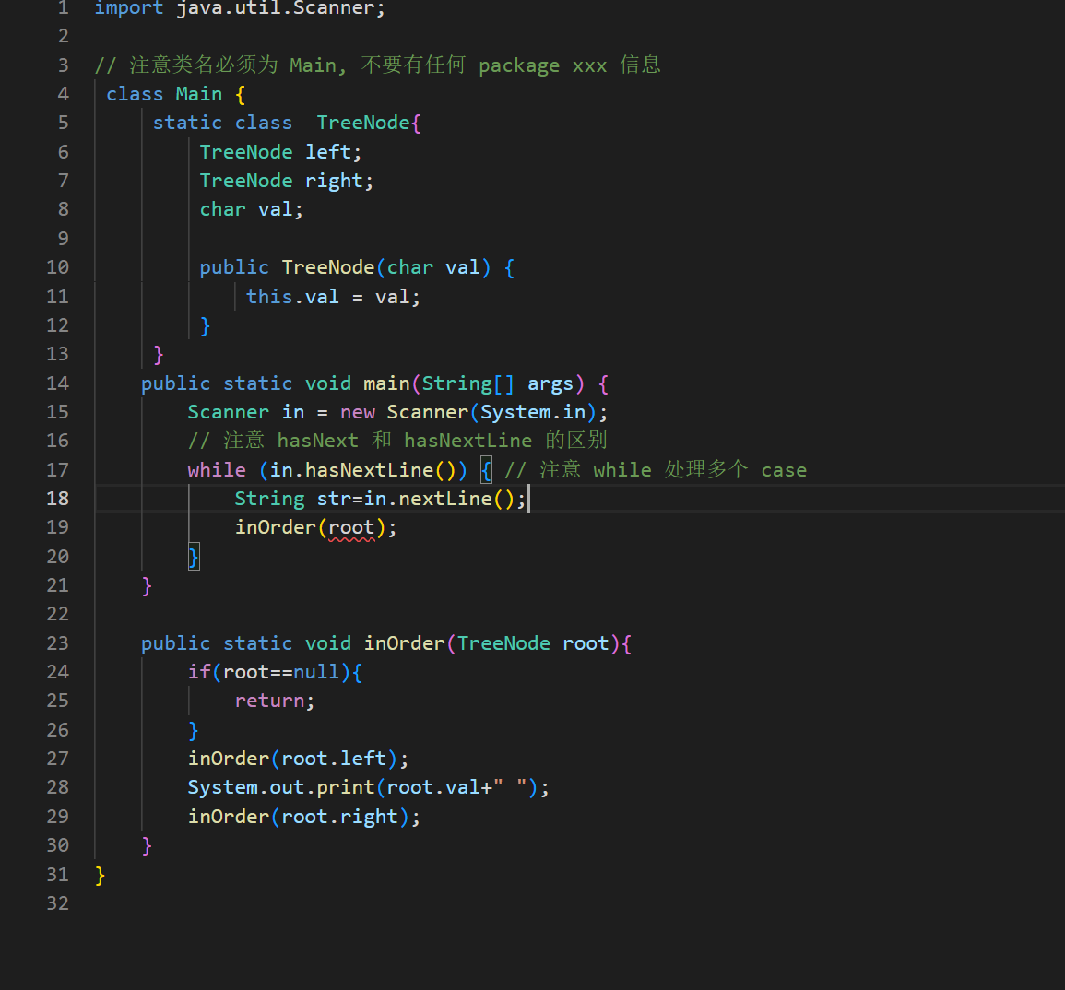Image resolution: width=1065 pixels, height=990 pixels.
Task: Click line number 14 in the gutter
Action: point(58,383)
